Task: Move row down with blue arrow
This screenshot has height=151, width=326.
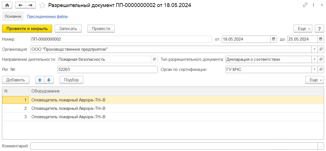Action: [49, 80]
